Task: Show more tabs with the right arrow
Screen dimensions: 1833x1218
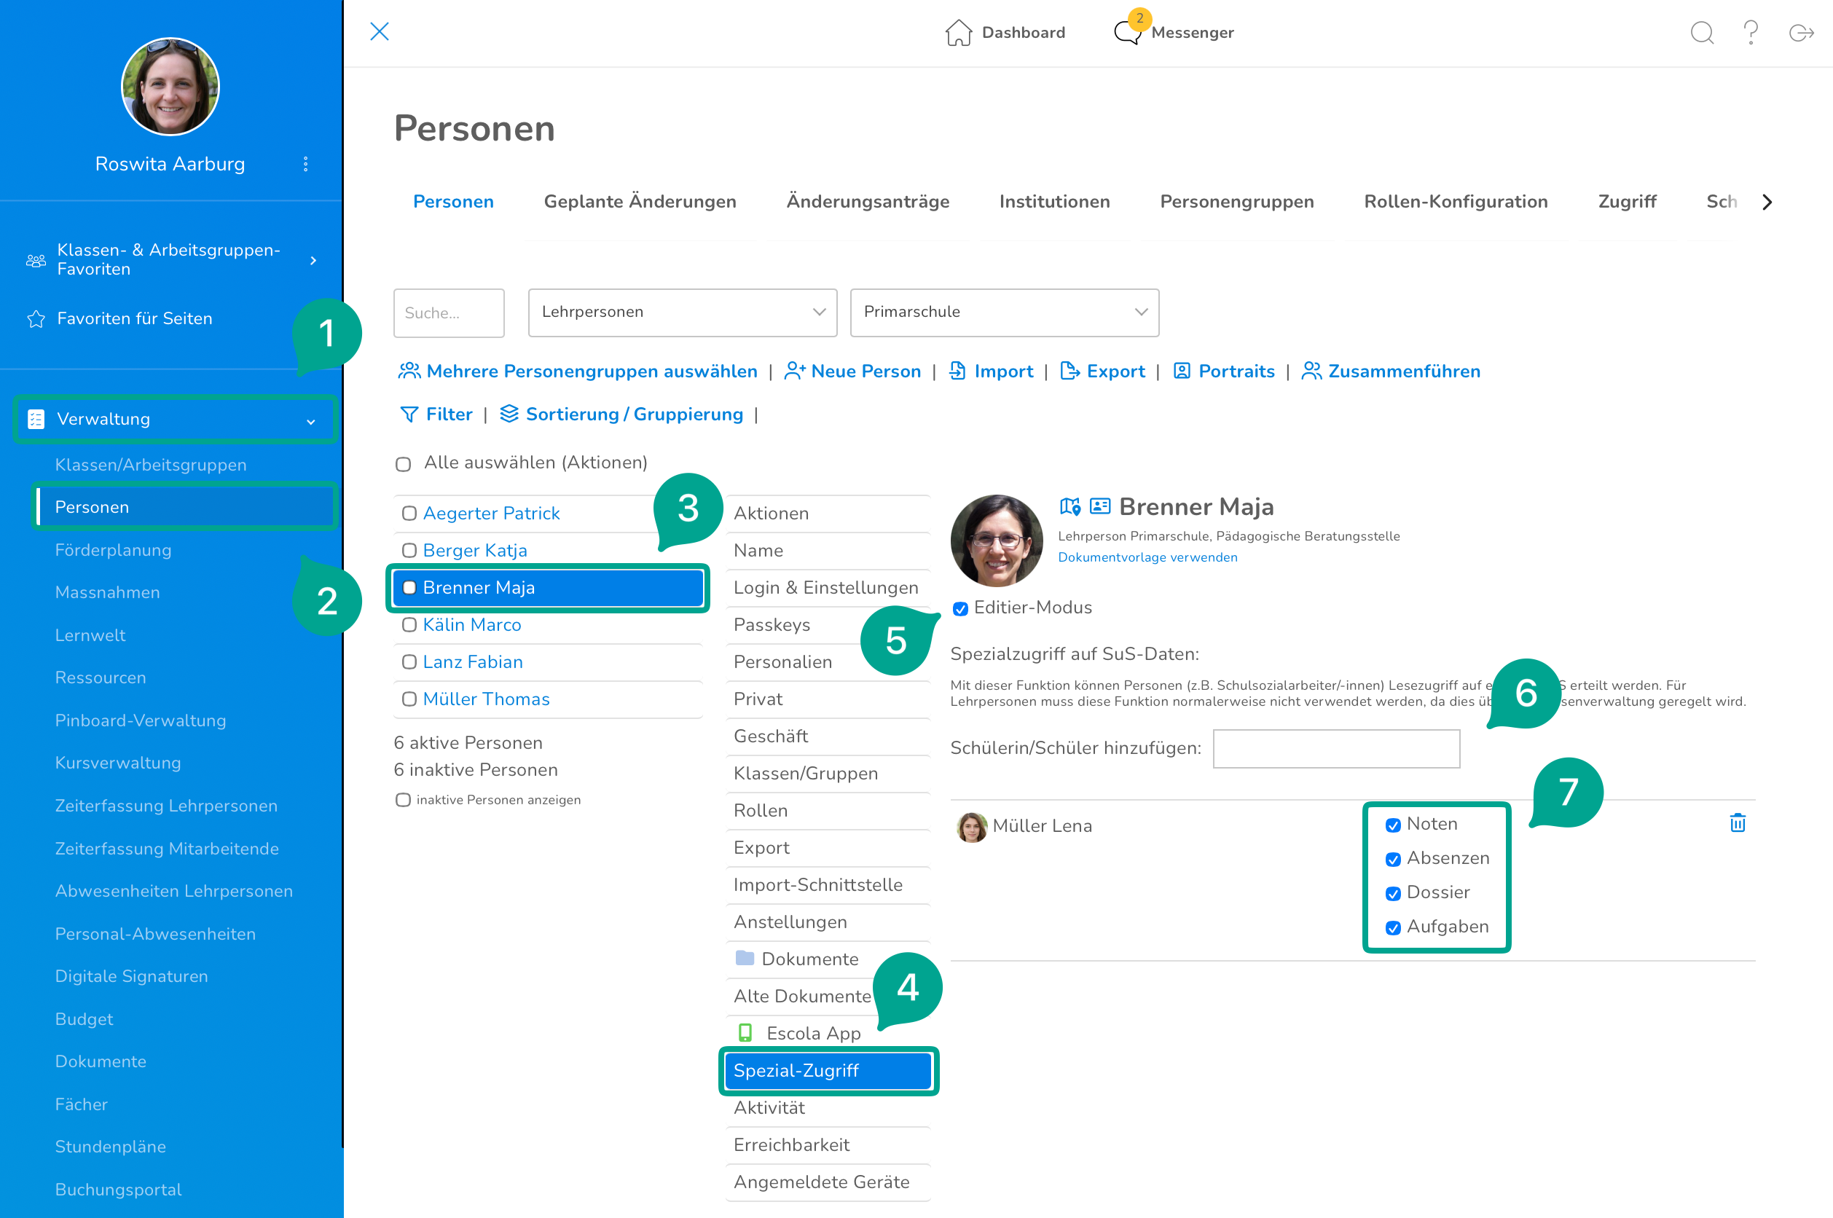Action: click(x=1767, y=202)
